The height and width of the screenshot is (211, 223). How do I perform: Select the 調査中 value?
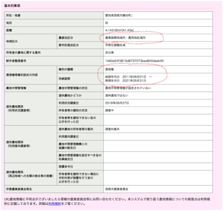(x=109, y=110)
